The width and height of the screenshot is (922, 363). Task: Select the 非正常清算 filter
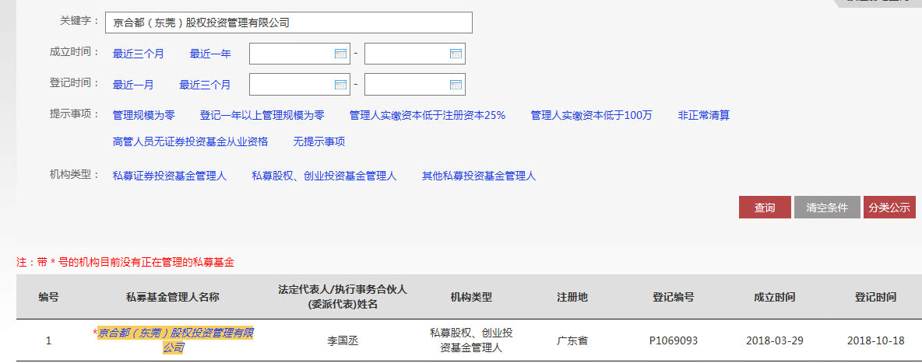coord(703,115)
